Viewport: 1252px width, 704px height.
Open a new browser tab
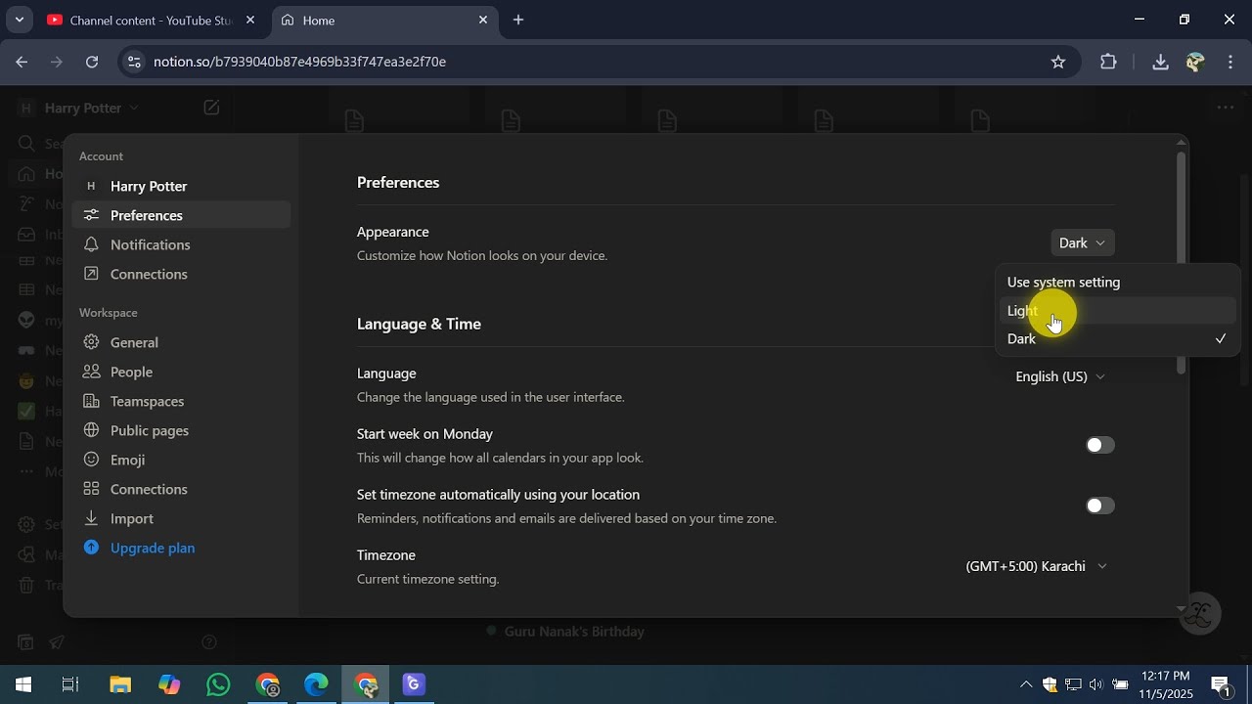518,20
